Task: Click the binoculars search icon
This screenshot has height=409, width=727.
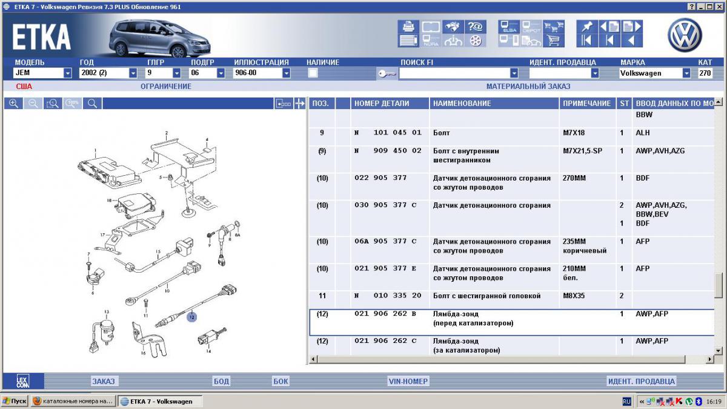Action: (x=453, y=27)
